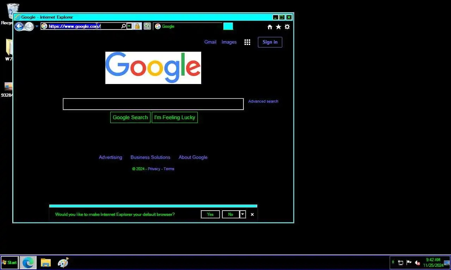Click the I'm Feeling Lucky button
The height and width of the screenshot is (270, 451).
tap(175, 117)
